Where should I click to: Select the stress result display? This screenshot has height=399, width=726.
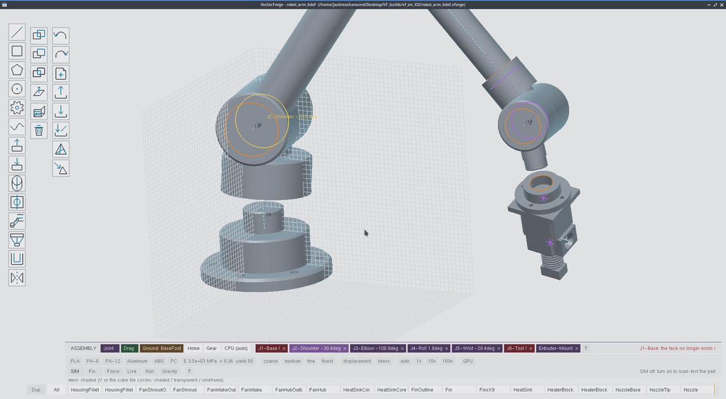coord(384,361)
